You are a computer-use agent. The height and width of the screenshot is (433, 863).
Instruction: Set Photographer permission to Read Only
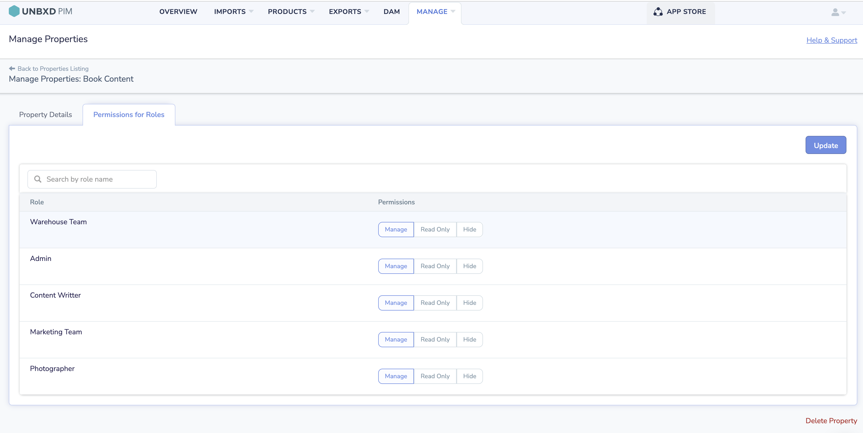435,376
